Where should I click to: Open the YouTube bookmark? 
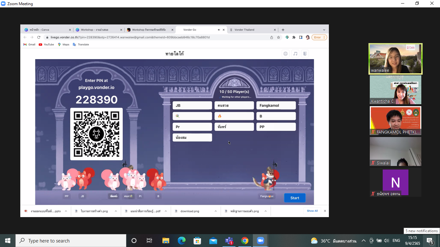46,44
